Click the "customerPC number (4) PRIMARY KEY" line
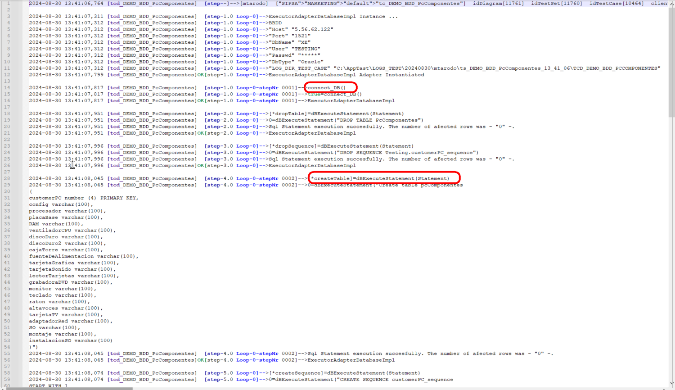 [x=84, y=198]
